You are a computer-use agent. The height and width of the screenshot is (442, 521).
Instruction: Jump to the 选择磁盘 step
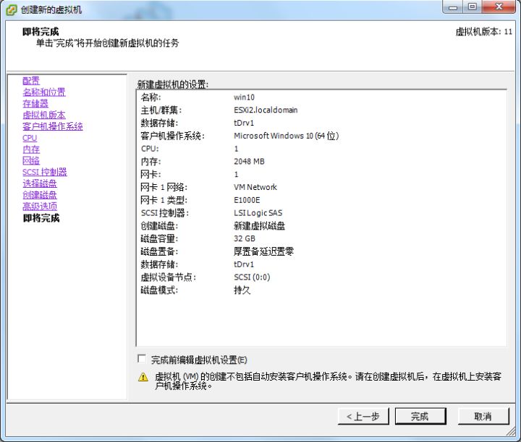click(x=40, y=183)
